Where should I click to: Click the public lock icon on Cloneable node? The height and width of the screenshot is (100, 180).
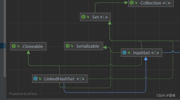pyautogui.click(x=18, y=46)
